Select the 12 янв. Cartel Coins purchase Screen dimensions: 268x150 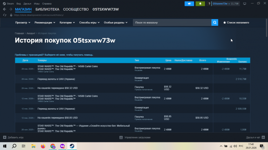click(133, 98)
